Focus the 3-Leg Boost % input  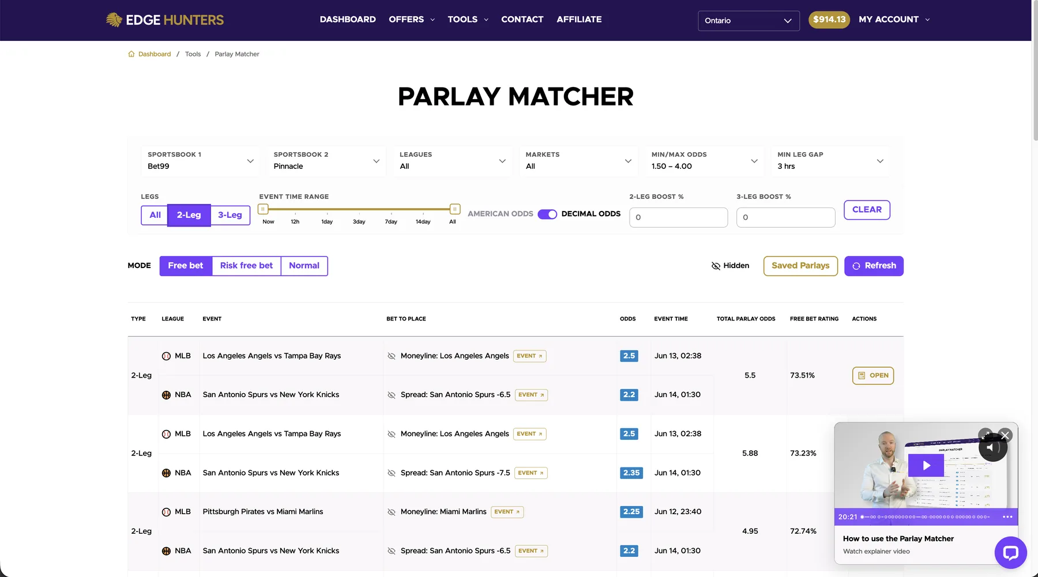pyautogui.click(x=785, y=217)
